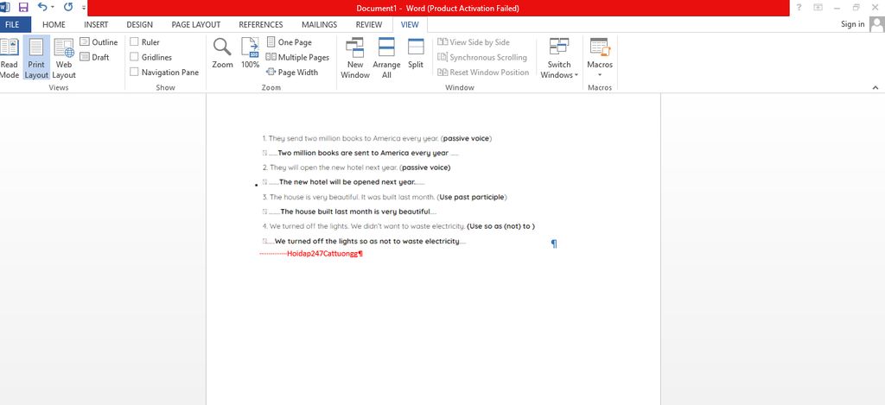Switch to the REFERENCES tab
This screenshot has height=405, width=885.
(261, 25)
